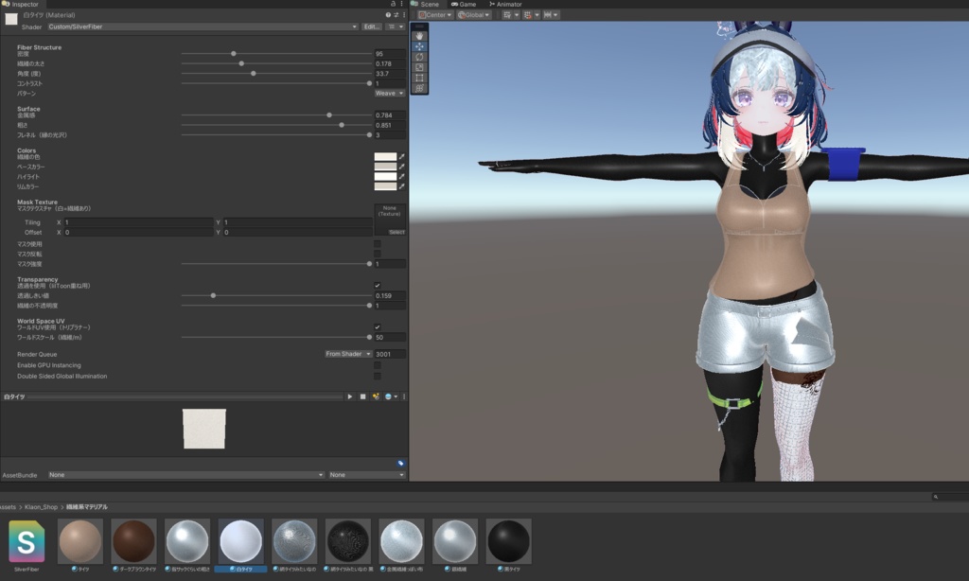Image resolution: width=969 pixels, height=581 pixels.
Task: Click the 密度 value field 95
Action: tap(390, 54)
